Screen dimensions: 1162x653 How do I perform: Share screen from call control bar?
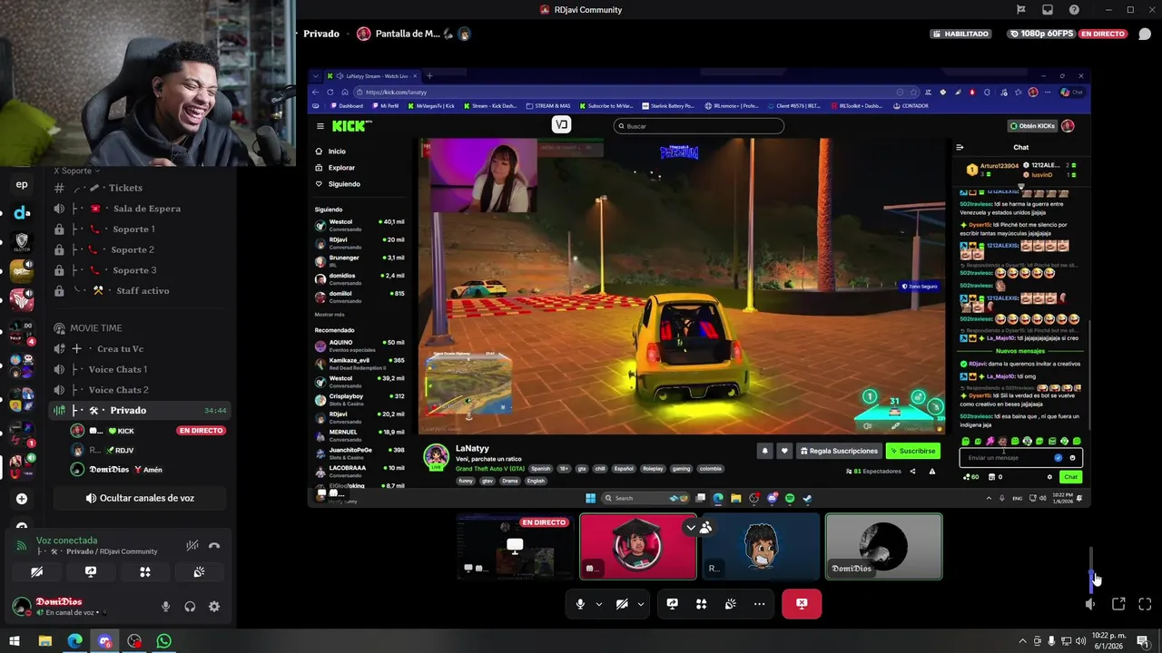point(672,604)
